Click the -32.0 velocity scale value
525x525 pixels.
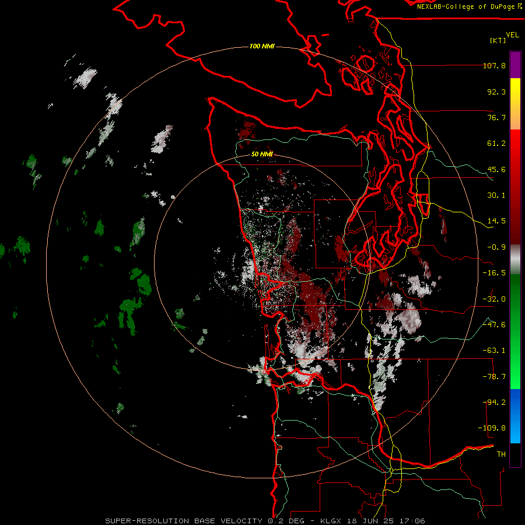[x=494, y=299]
